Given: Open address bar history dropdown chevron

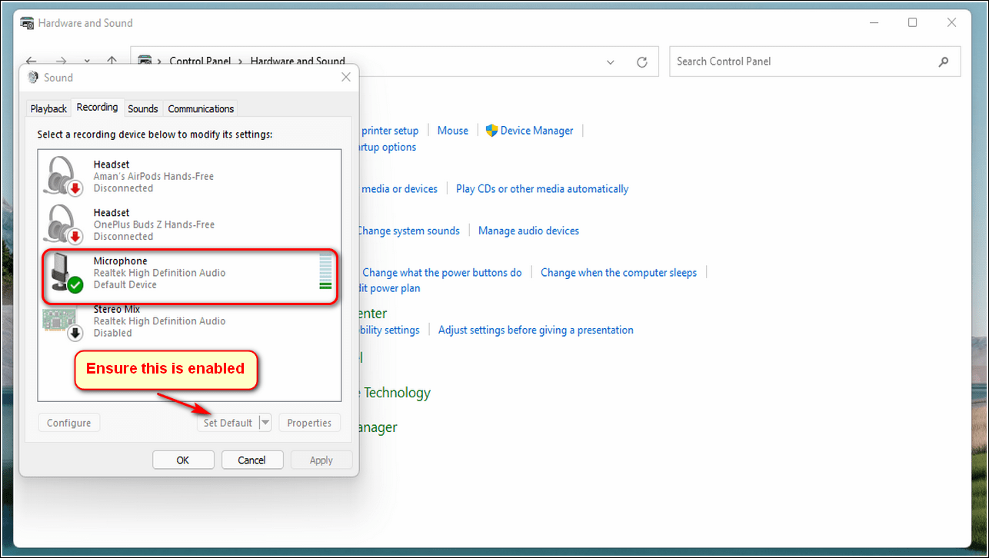Looking at the screenshot, I should point(611,61).
